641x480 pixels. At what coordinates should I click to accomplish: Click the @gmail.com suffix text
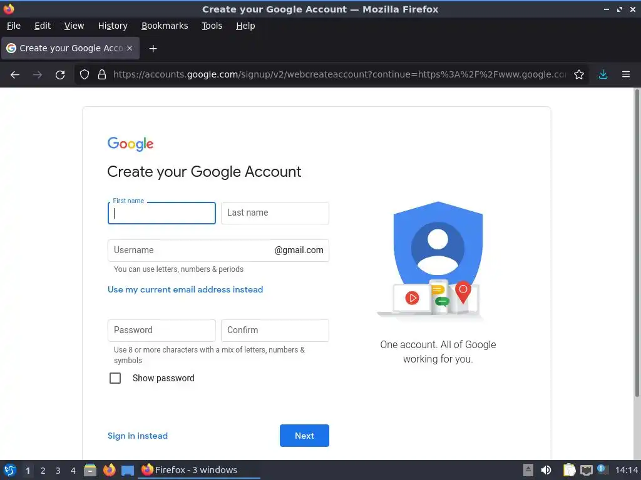[x=299, y=250]
